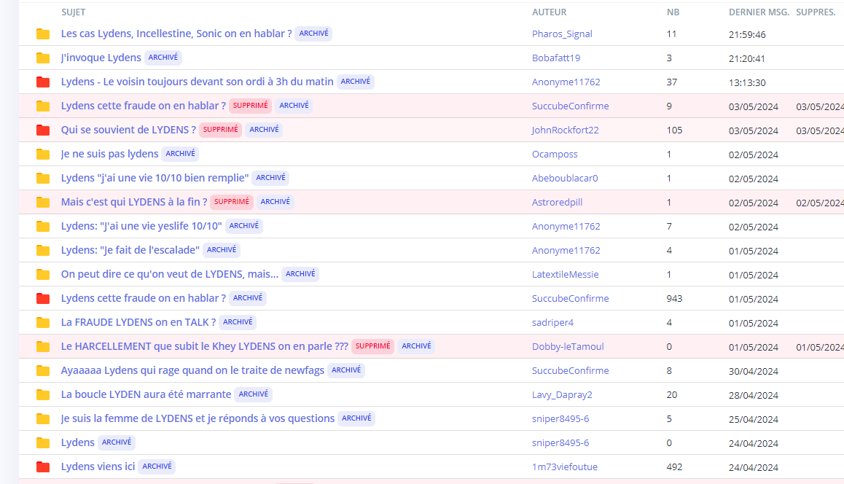Click ARCHIVÉ badge next to 'Lydens viens ici'
The height and width of the screenshot is (484, 844).
coord(157,467)
